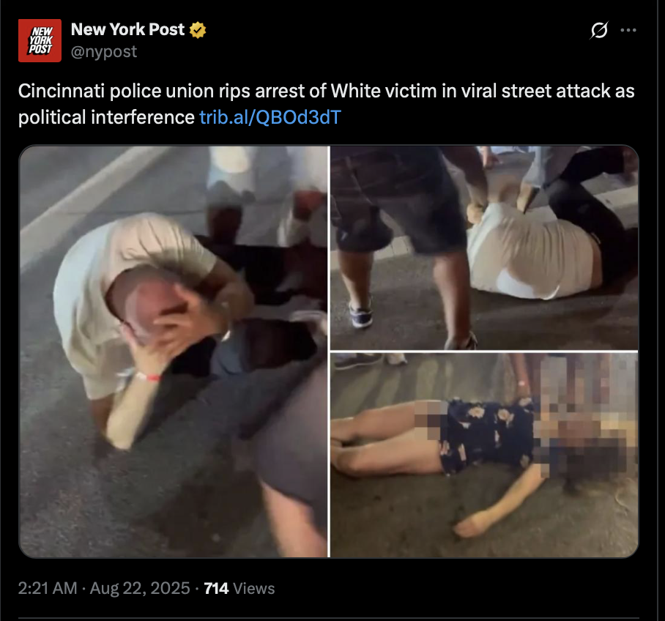
Task: View the large left photo of the collage
Action: tap(174, 352)
